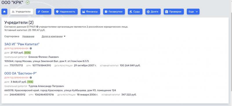Open the Проверки tab
Screen dimensions: 232x106
pos(174,12)
